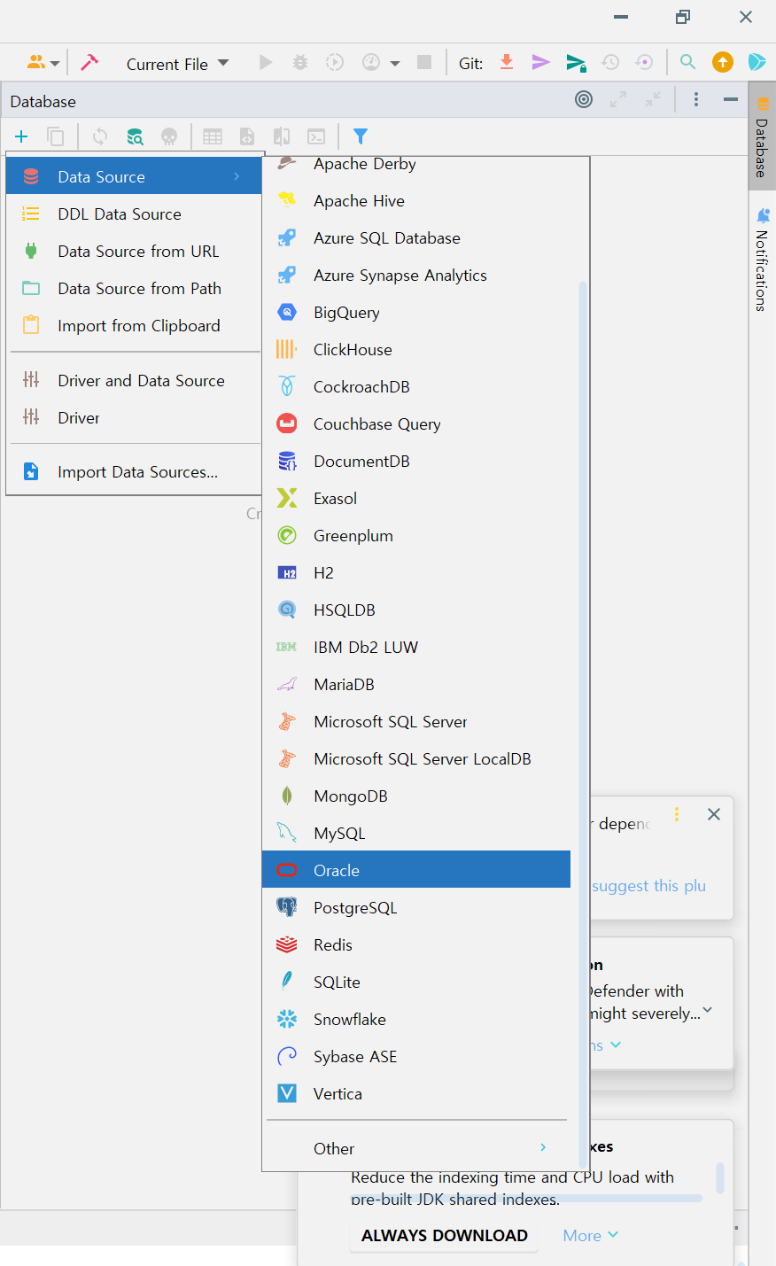Choose BigQuery data source

[x=416, y=313]
